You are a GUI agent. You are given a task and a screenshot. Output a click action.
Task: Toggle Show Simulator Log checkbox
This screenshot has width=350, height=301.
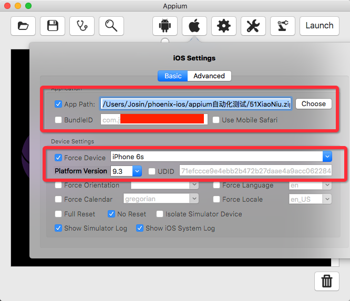[x=58, y=228]
